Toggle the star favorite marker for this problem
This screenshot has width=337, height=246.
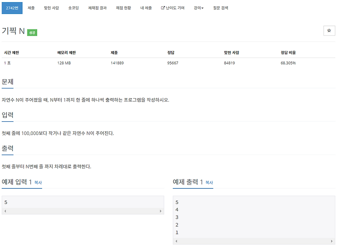(x=328, y=30)
